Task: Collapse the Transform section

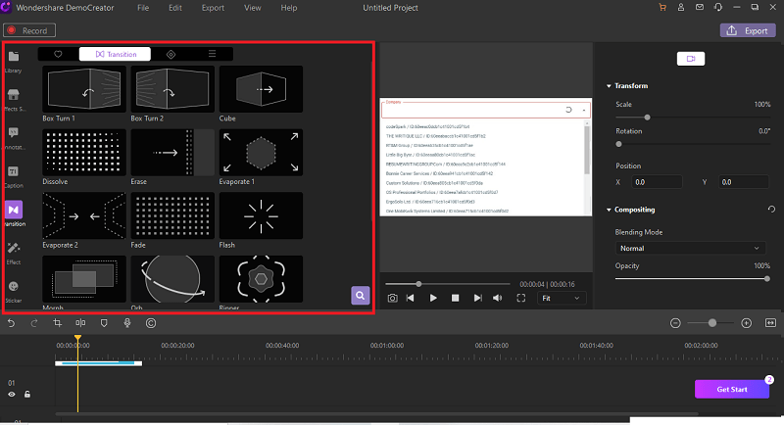Action: point(609,86)
